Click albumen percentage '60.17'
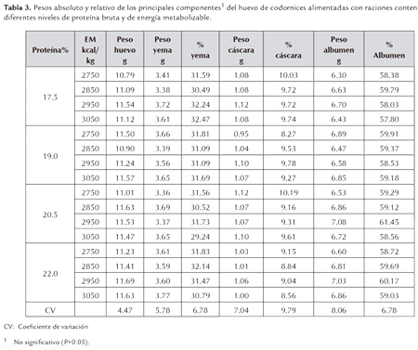Viewport: 418px width, 350px height. 389,281
